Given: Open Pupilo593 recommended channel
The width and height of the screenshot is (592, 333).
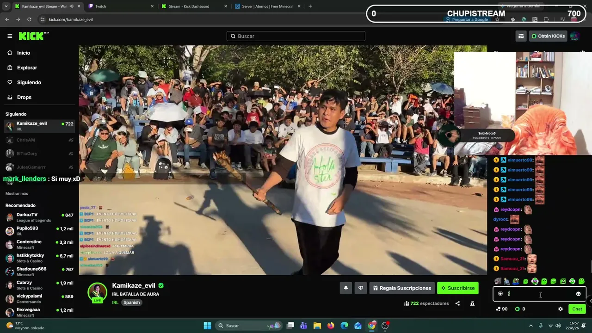Looking at the screenshot, I should tap(39, 231).
